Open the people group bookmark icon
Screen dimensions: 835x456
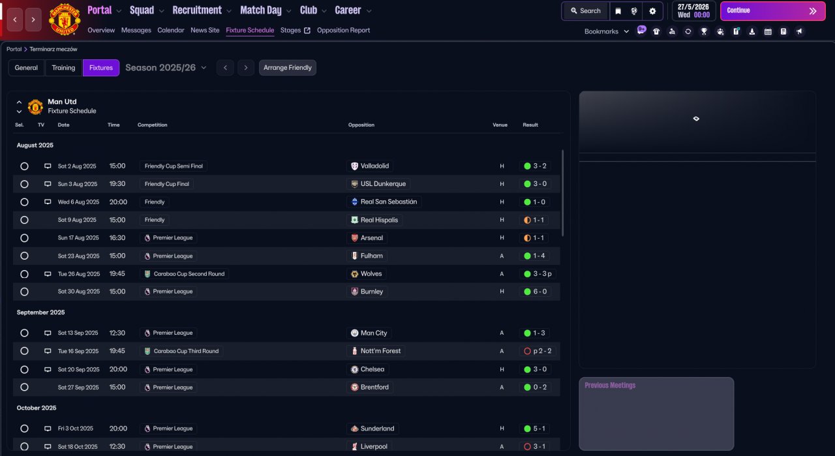click(x=720, y=31)
